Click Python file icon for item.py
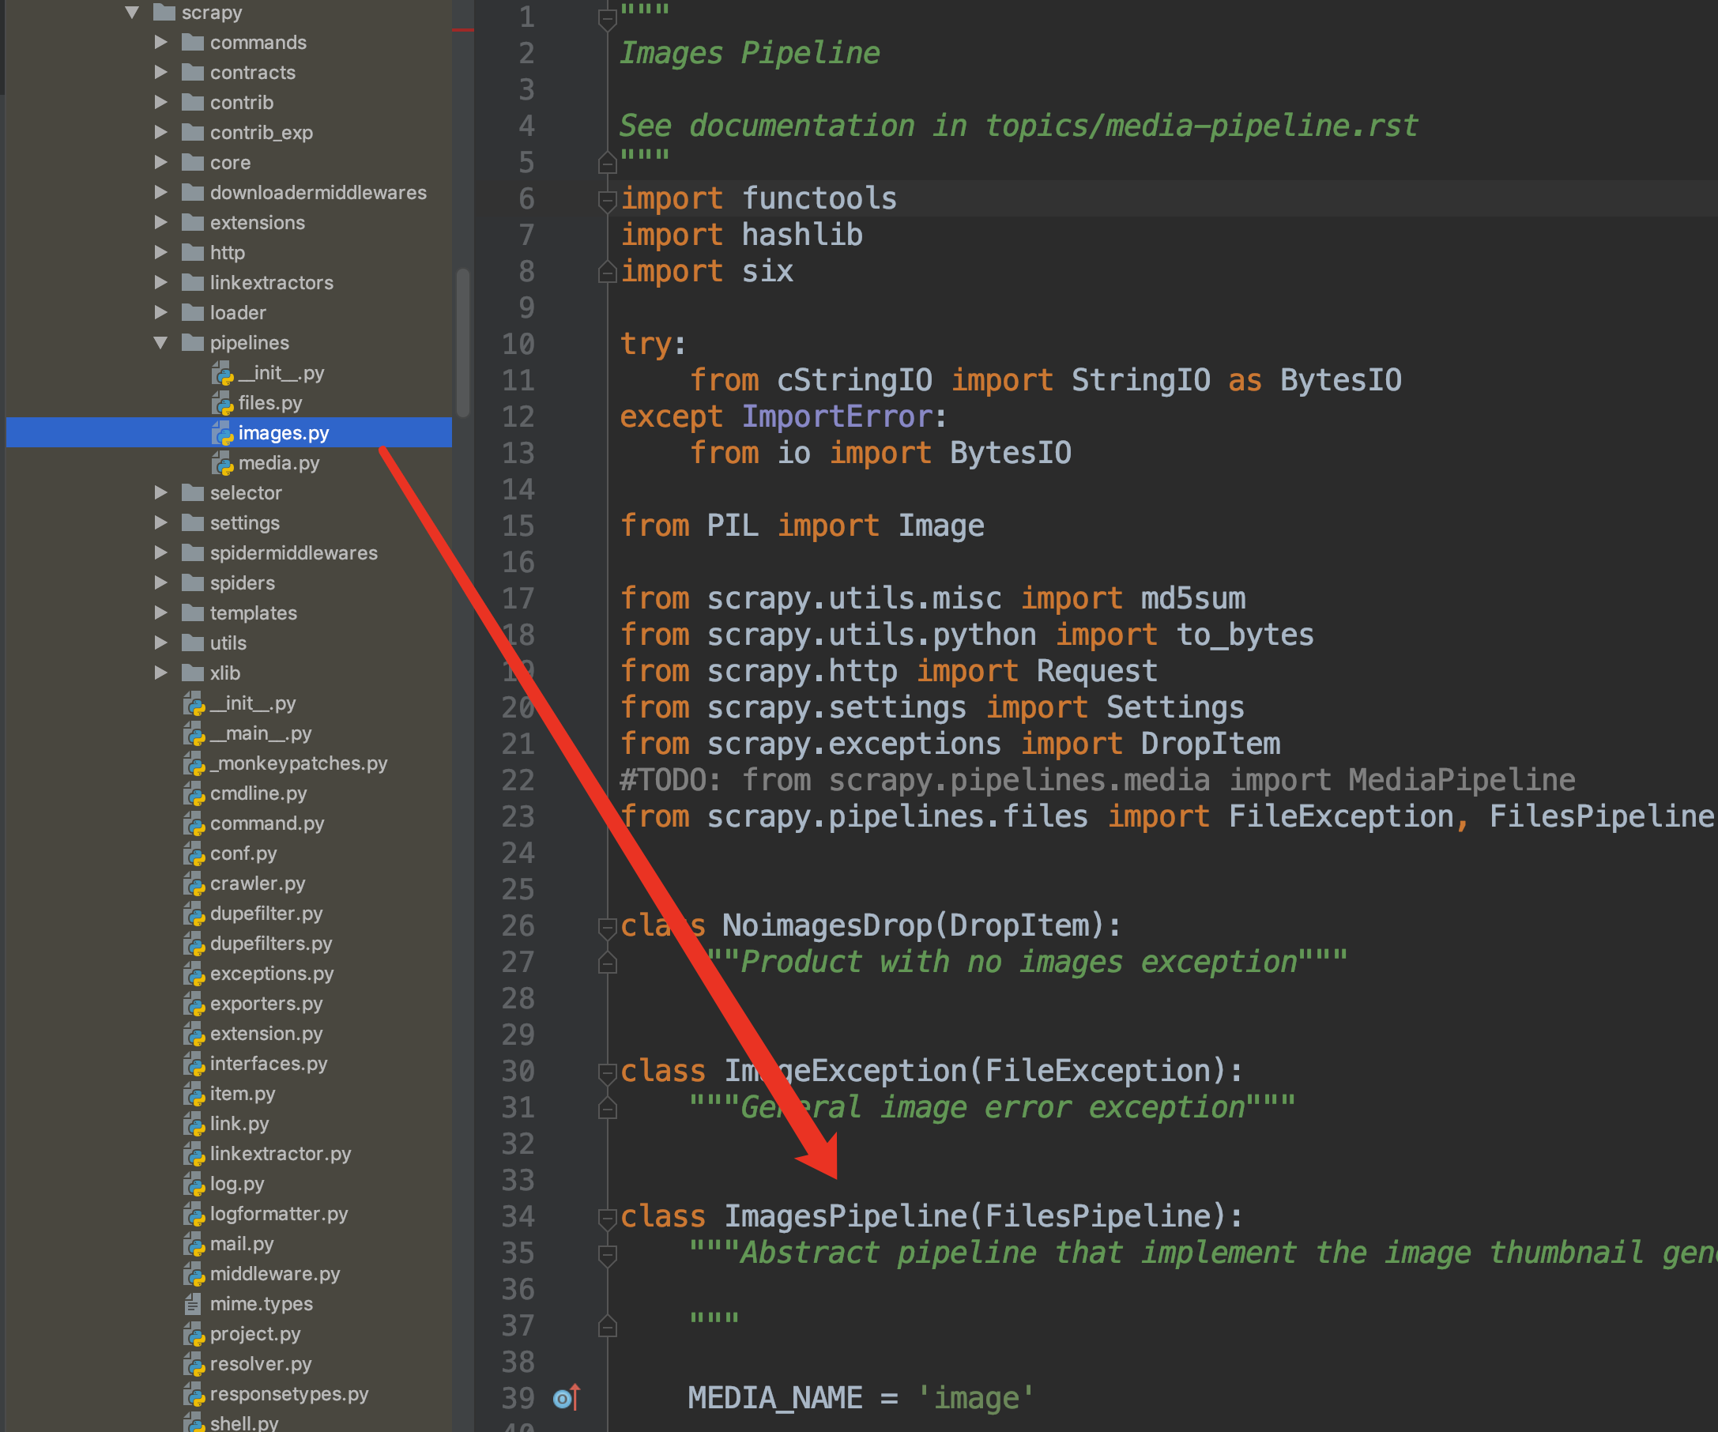Image resolution: width=1718 pixels, height=1432 pixels. 194,1094
